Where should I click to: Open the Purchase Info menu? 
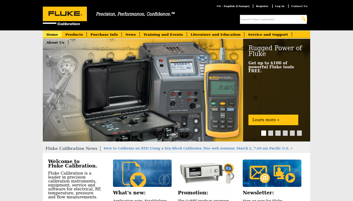(104, 34)
